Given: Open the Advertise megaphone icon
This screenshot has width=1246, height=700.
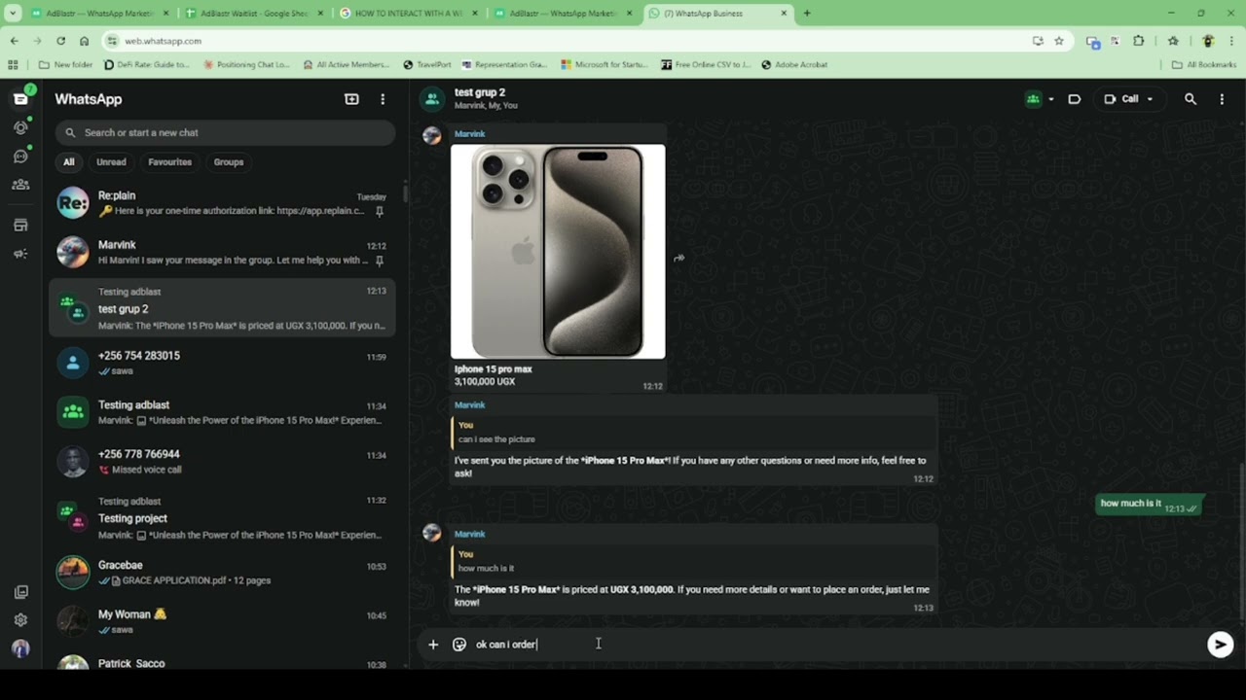Looking at the screenshot, I should (20, 254).
